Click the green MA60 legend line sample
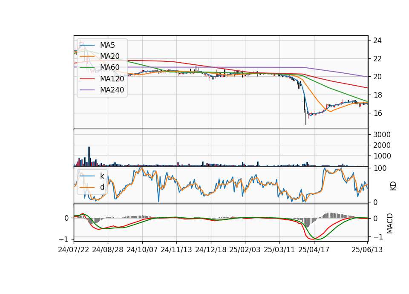Image resolution: width=409 pixels, height=294 pixels. click(x=87, y=68)
